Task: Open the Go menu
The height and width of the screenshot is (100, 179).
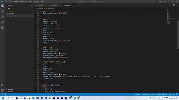Action: click(26, 2)
